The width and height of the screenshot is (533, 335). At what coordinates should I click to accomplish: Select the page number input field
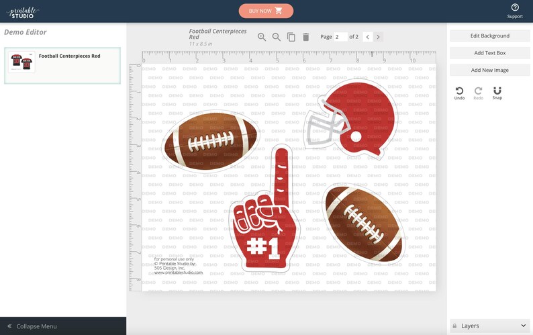[340, 37]
